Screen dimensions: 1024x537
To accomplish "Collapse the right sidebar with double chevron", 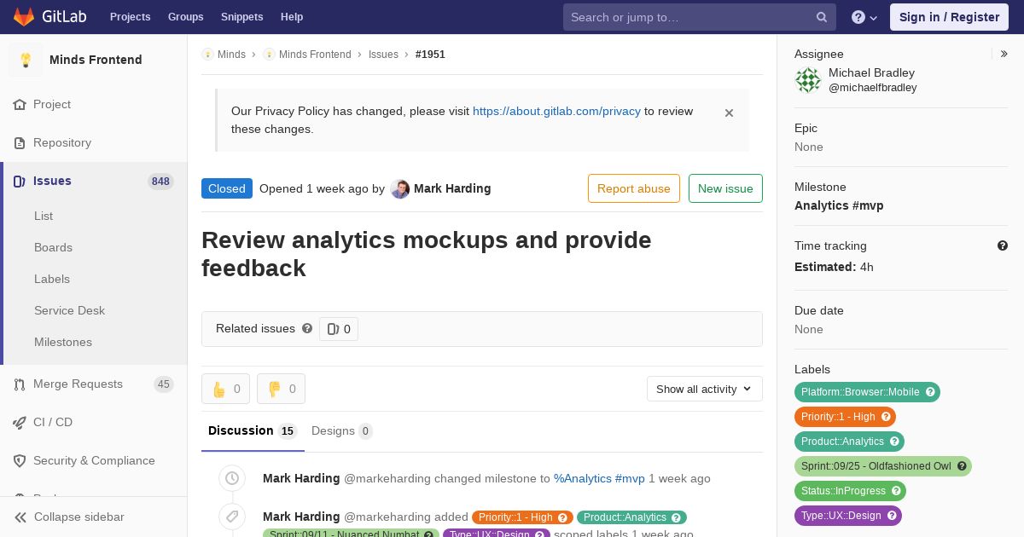I will [1004, 54].
